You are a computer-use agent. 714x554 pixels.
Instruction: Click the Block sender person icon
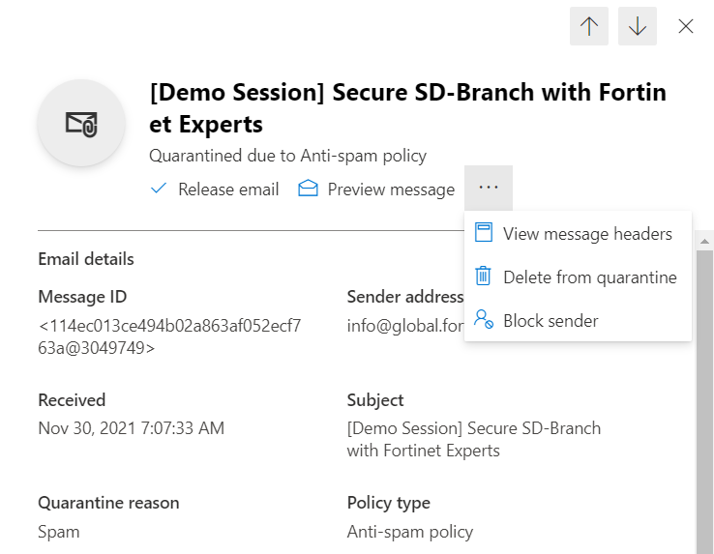[x=484, y=320]
